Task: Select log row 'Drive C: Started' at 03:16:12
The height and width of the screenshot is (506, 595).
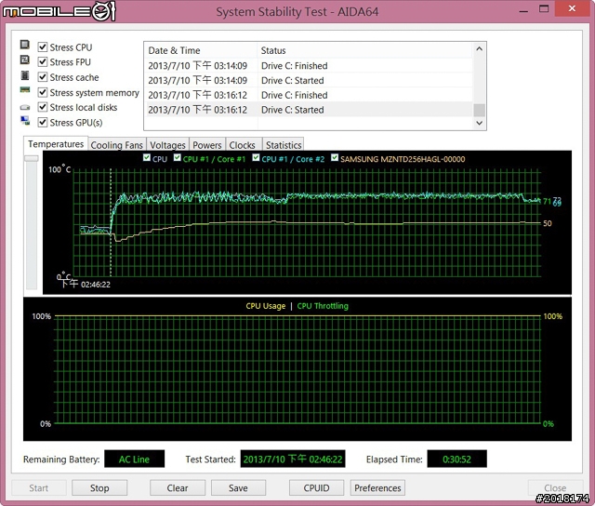Action: pos(310,110)
